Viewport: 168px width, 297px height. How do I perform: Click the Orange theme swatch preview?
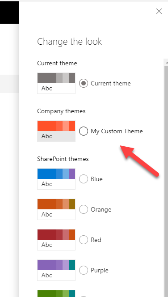(56, 209)
